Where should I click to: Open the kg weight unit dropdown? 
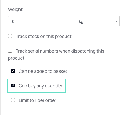click(97, 21)
